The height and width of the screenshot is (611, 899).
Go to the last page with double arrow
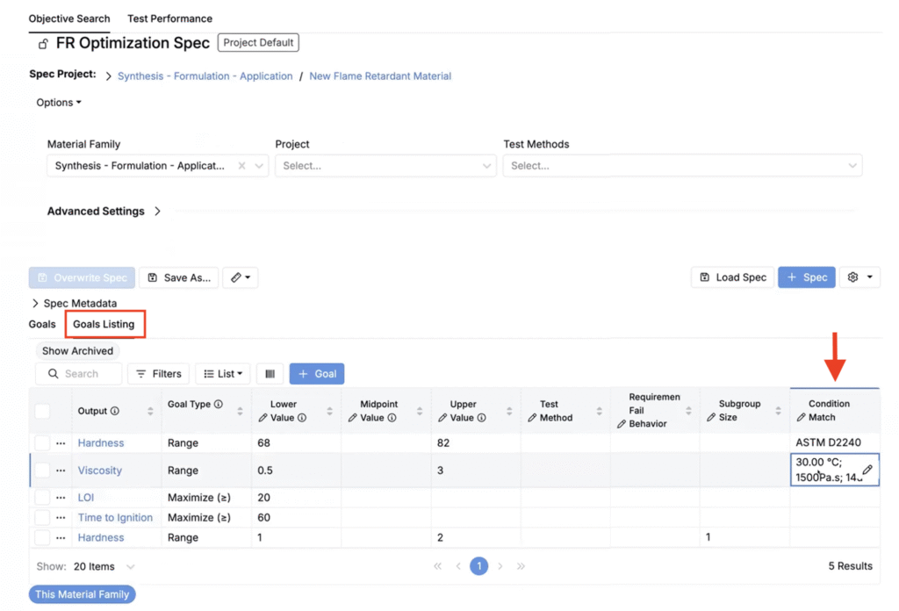[521, 566]
